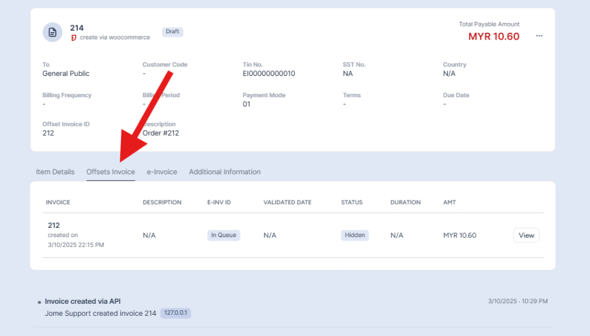Click Offset Invoice ID value 212
Viewport: 590px width, 336px height.
coord(48,133)
